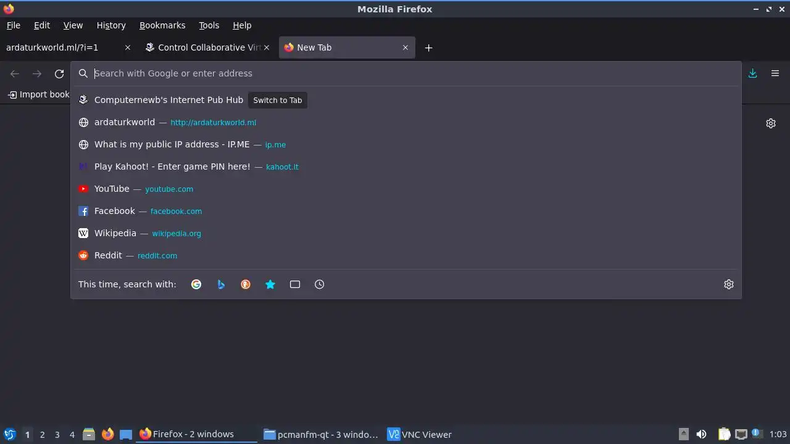Viewport: 790px width, 444px height.
Task: Select the YouTube suggestion
Action: point(406,189)
